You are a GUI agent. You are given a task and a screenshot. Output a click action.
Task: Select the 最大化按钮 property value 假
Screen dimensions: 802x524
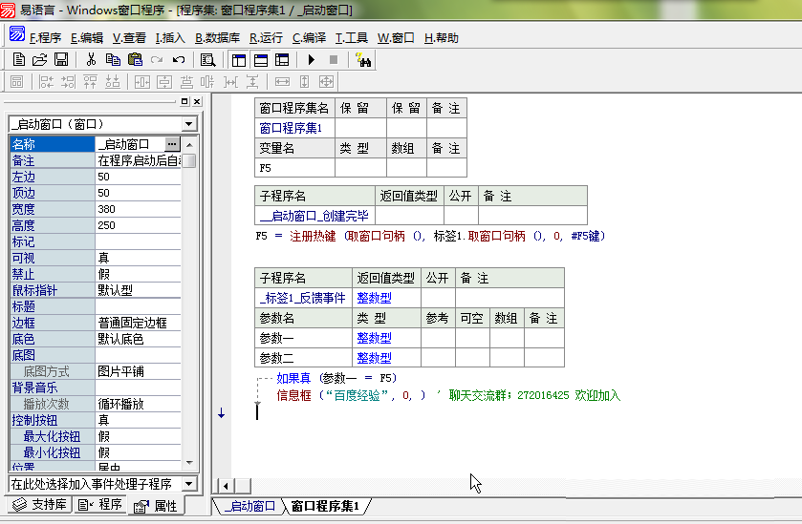[x=138, y=437]
